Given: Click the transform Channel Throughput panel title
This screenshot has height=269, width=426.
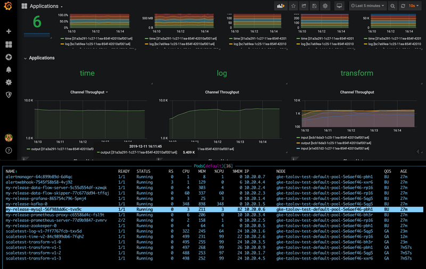Looking at the screenshot, I should click(x=357, y=92).
